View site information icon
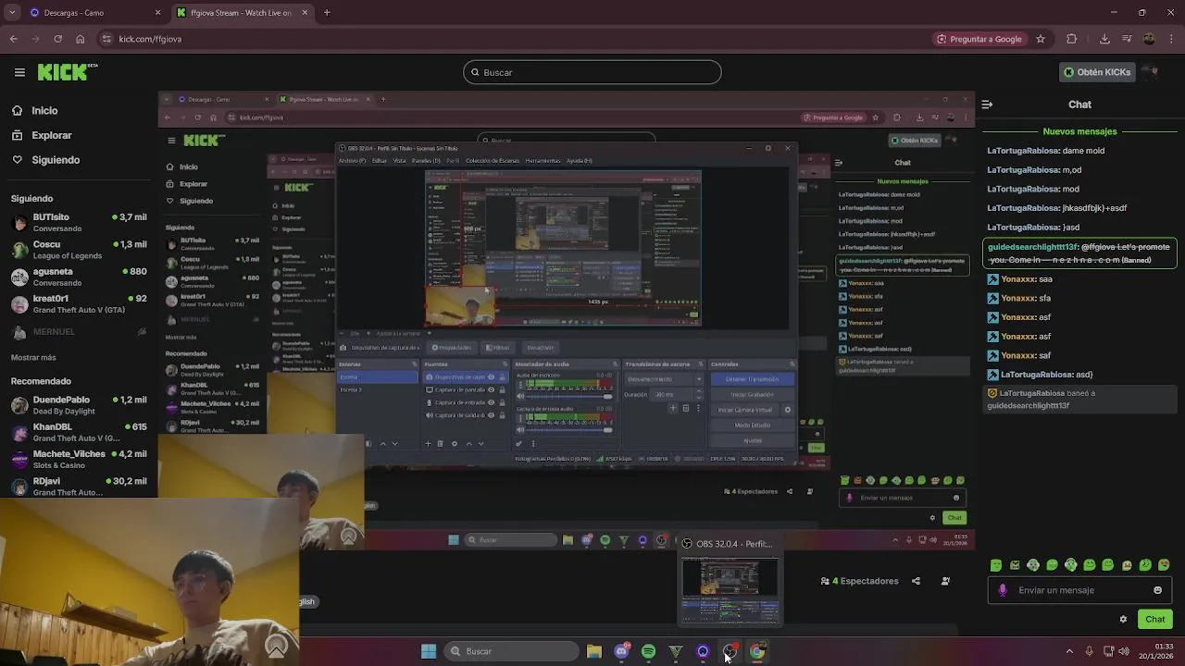The width and height of the screenshot is (1185, 666). click(107, 39)
